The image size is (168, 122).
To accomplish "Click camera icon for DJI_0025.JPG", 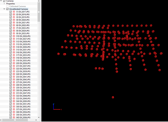I will tap(14, 33).
